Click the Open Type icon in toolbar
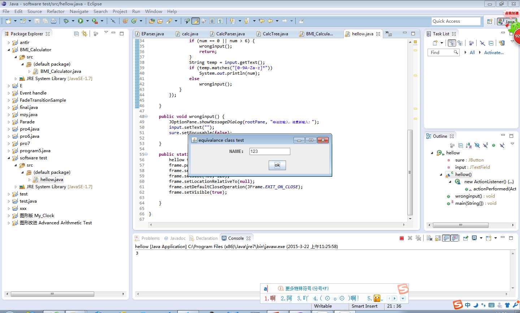The image size is (520, 313). 152,21
